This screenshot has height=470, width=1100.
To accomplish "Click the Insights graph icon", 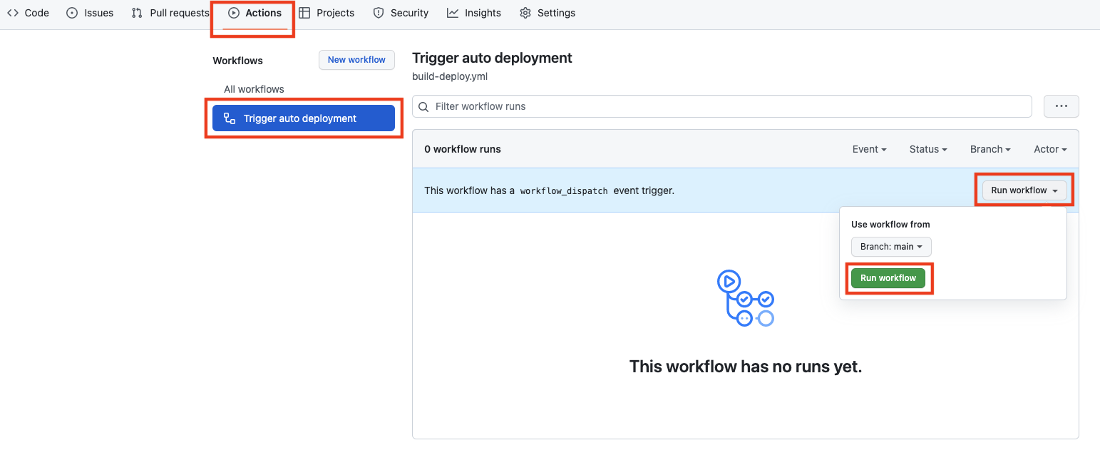I will click(x=453, y=13).
